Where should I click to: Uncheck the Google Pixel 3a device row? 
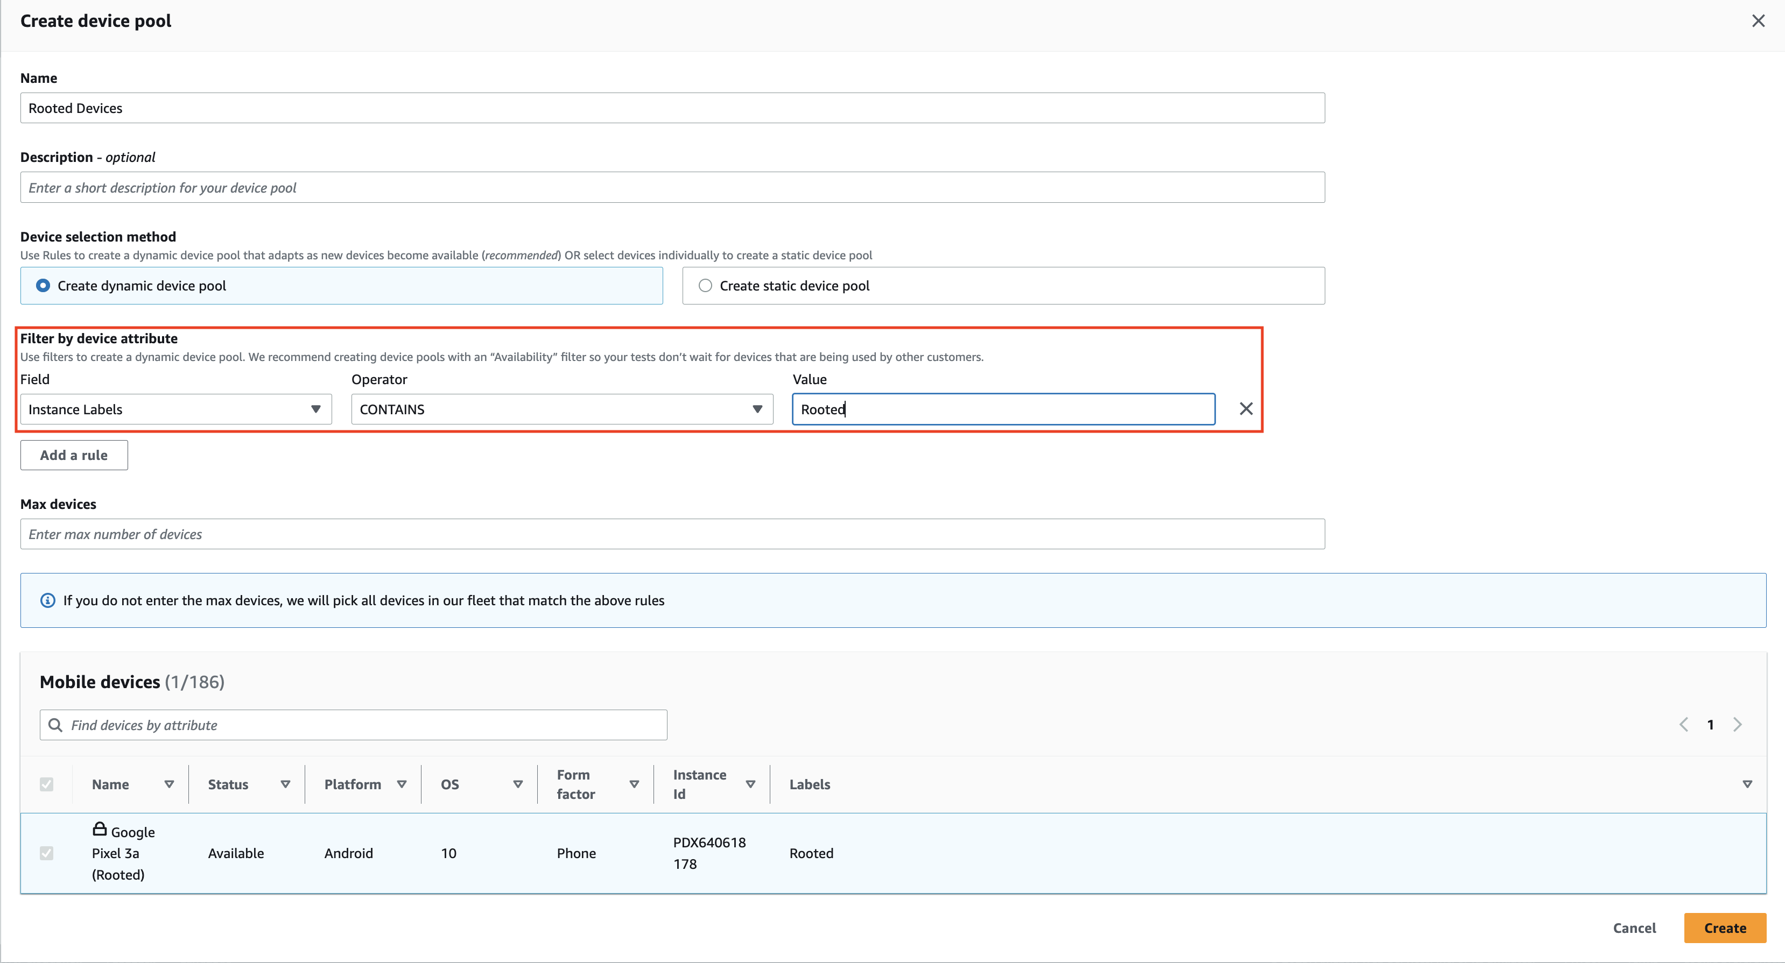tap(46, 853)
